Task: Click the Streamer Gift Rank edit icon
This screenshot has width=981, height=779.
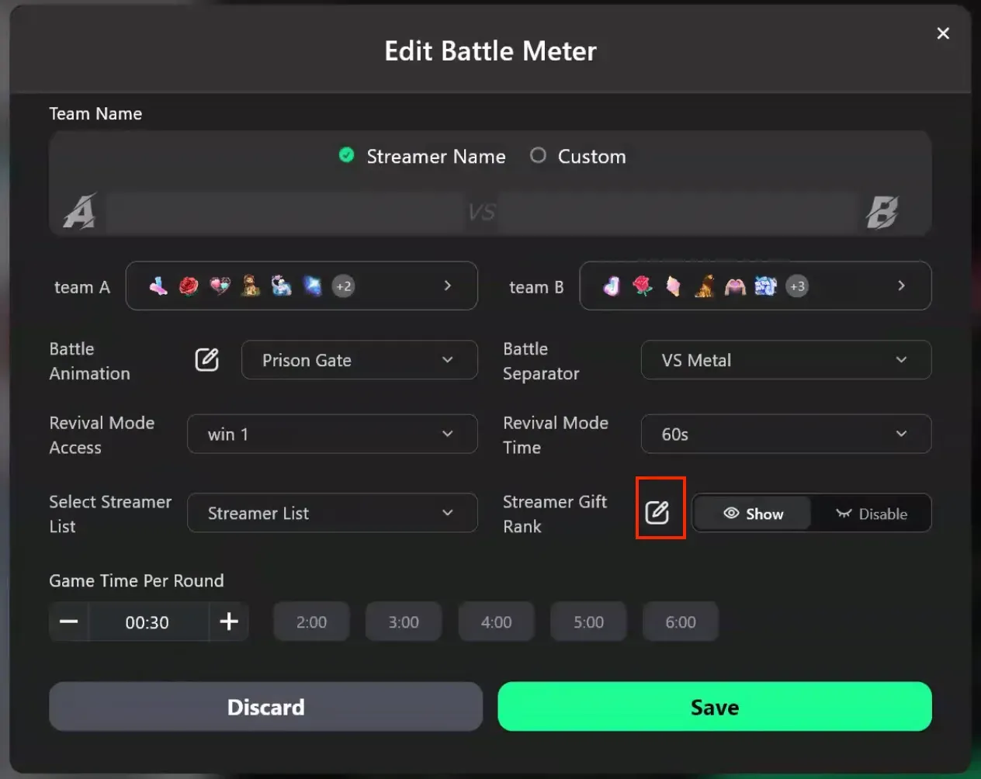Action: click(657, 512)
